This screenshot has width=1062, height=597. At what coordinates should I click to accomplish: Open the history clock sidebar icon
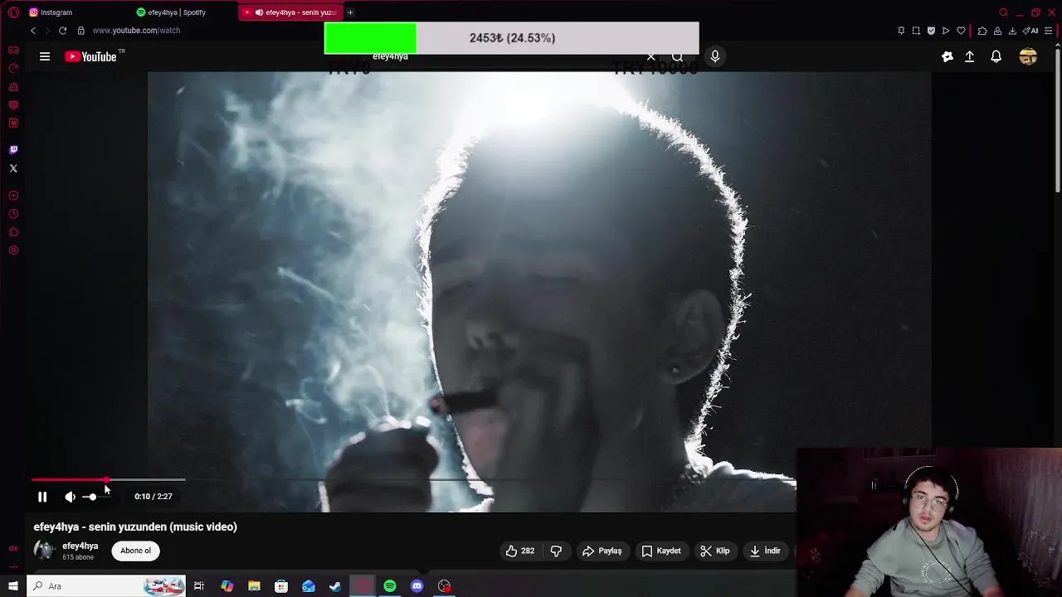pyautogui.click(x=13, y=214)
